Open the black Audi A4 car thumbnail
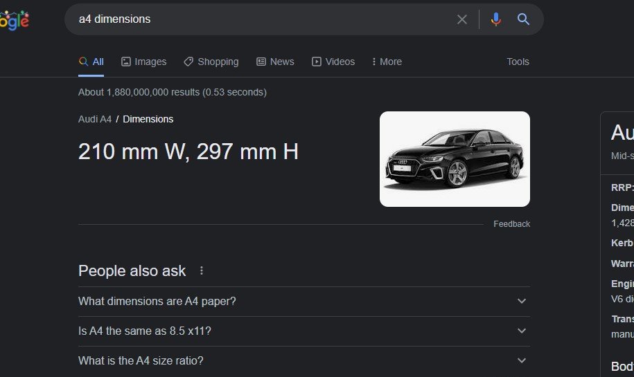This screenshot has height=377, width=634. tap(455, 159)
